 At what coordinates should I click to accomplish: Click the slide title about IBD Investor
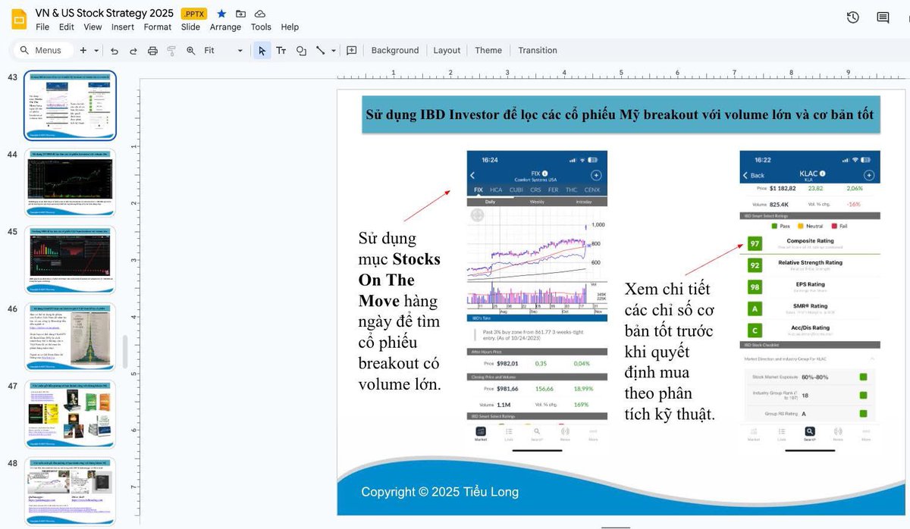pyautogui.click(x=620, y=114)
